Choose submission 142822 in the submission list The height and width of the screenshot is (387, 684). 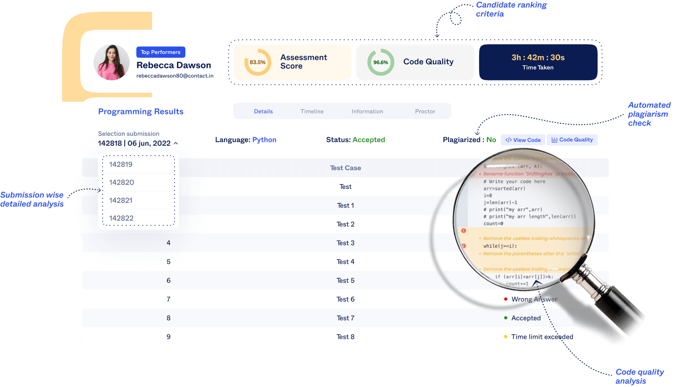click(x=121, y=218)
